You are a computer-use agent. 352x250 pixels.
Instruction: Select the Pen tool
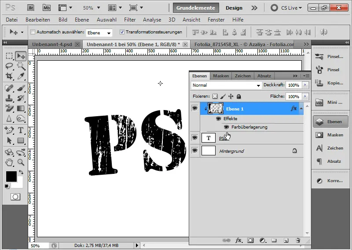tap(9, 130)
